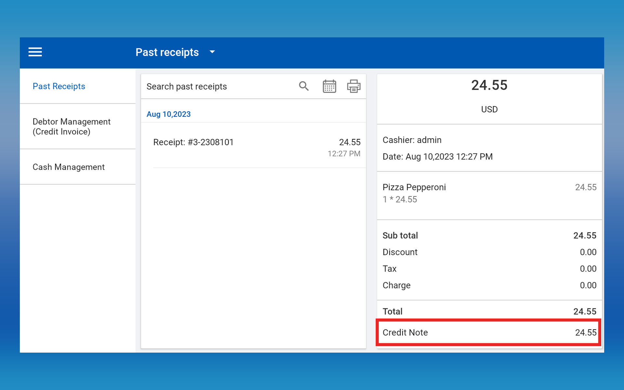The height and width of the screenshot is (390, 624).
Task: Select the Aug 10,2023 date header
Action: point(168,114)
